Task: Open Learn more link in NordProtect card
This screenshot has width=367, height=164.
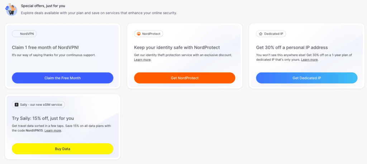Action: 142,59
